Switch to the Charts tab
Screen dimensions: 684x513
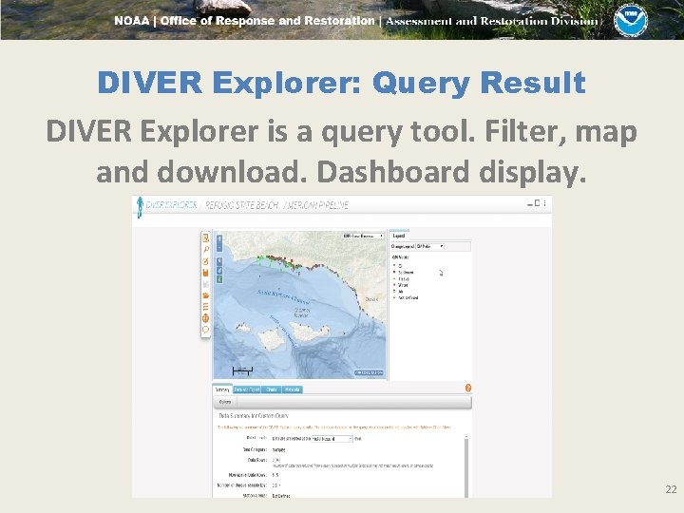pyautogui.click(x=272, y=389)
